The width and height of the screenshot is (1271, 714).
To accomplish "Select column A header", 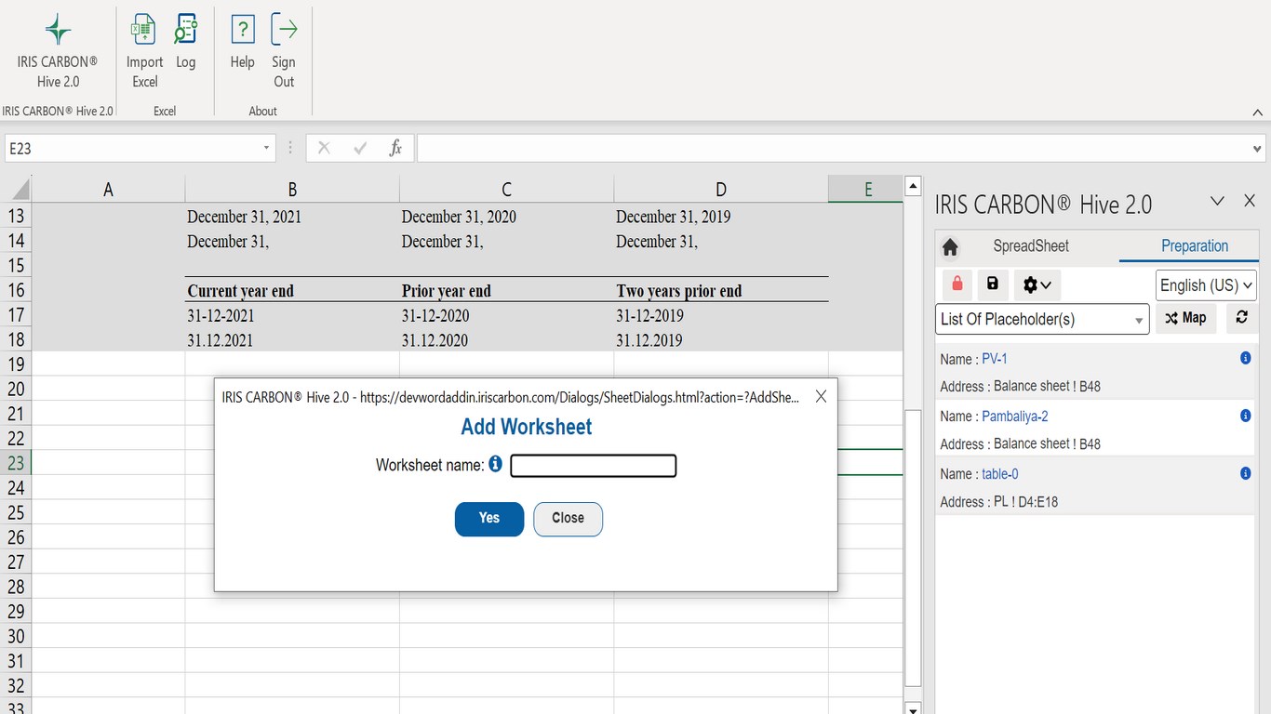I will click(x=108, y=190).
